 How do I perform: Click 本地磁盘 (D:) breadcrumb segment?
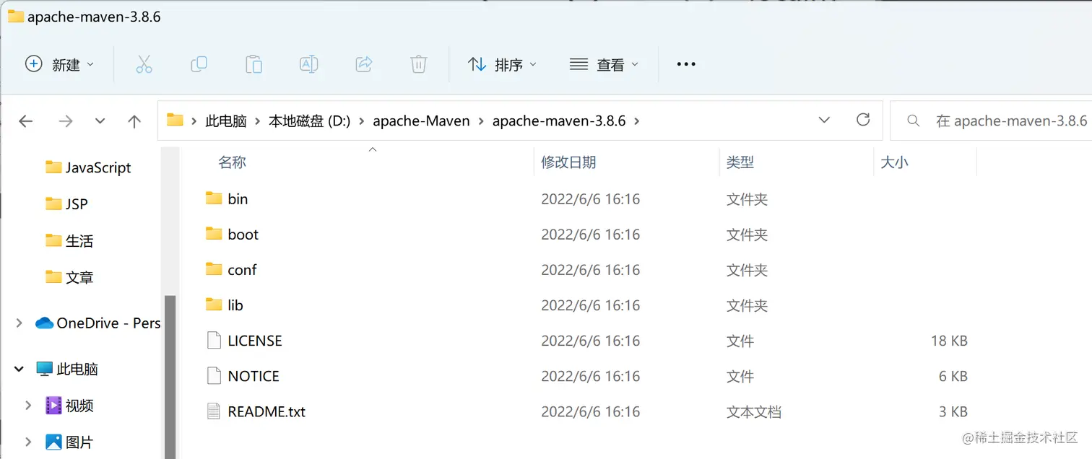[x=309, y=121]
